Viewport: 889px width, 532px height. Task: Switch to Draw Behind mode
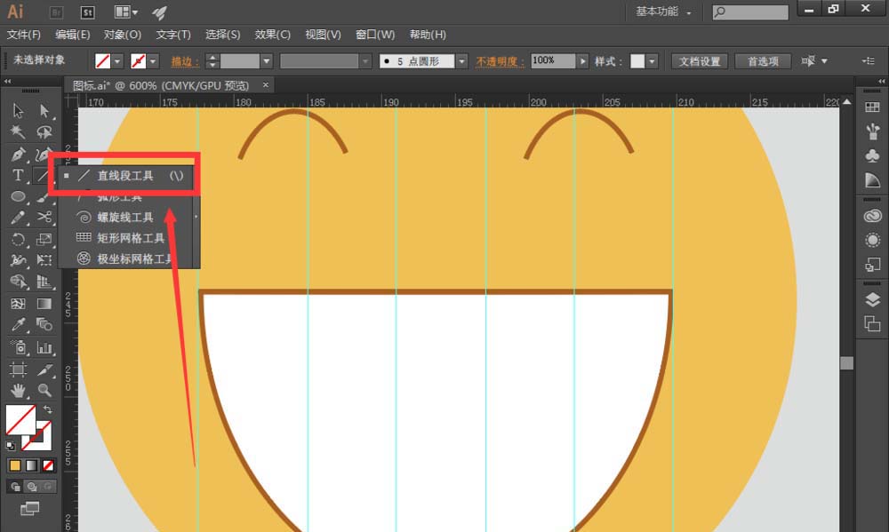click(32, 486)
